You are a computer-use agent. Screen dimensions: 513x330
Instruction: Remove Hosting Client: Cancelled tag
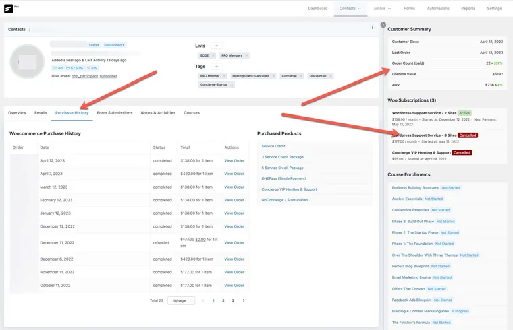point(273,76)
